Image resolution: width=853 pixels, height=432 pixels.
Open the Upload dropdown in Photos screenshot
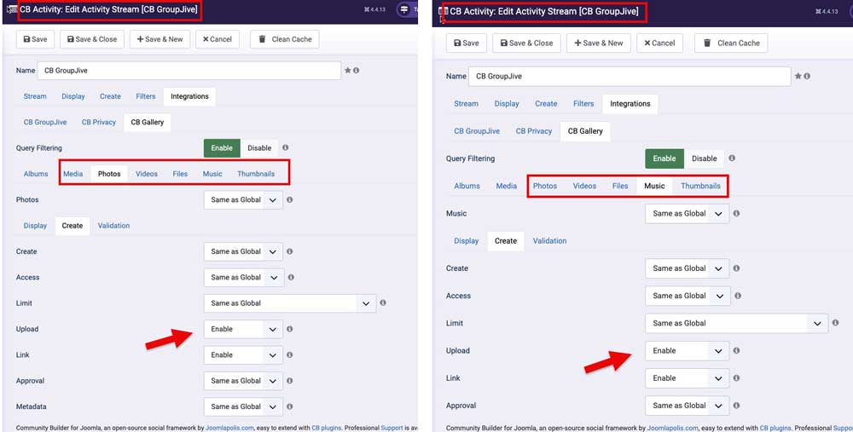tap(243, 329)
